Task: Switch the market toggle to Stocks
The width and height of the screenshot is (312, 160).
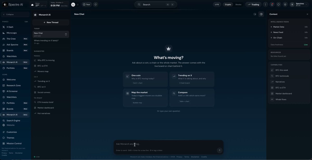Action: [238, 4]
